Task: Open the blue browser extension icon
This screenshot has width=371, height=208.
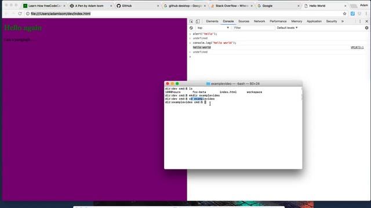Action: pyautogui.click(x=352, y=14)
